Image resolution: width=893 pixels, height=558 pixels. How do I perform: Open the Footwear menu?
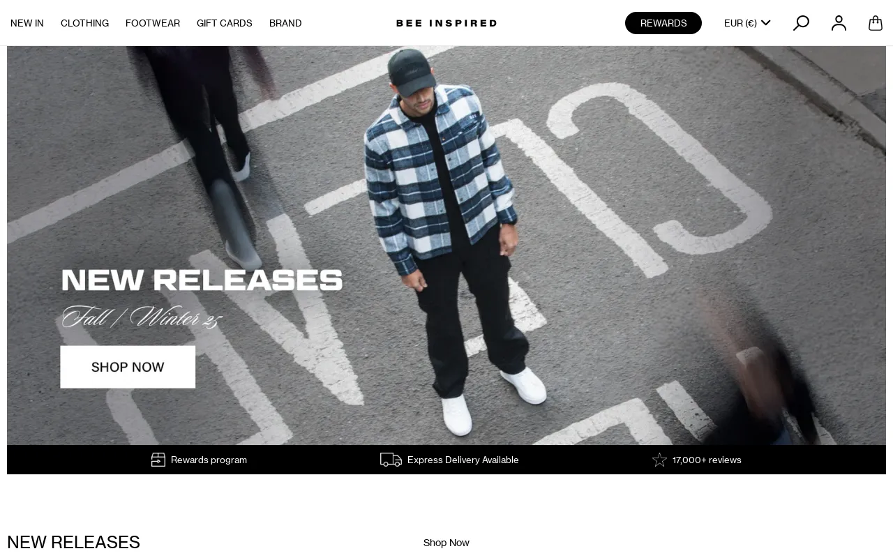[x=153, y=23]
